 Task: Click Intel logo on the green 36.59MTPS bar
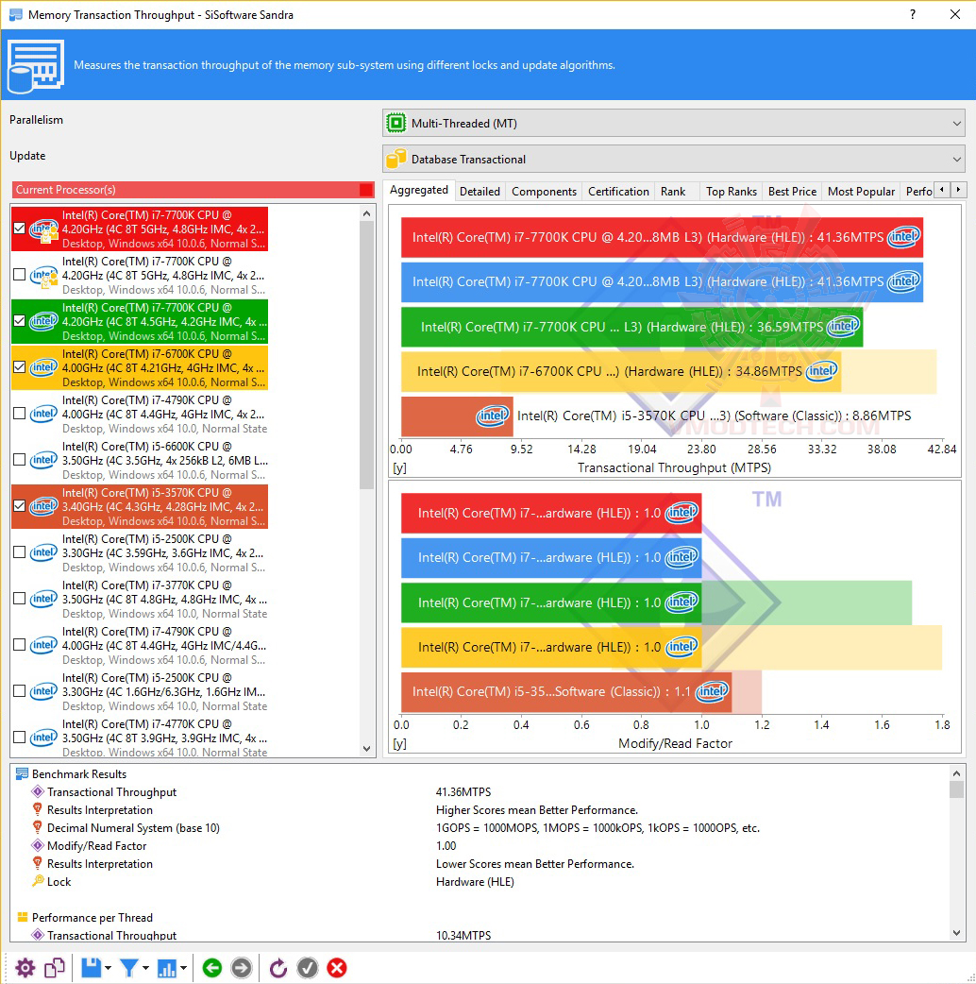point(843,327)
